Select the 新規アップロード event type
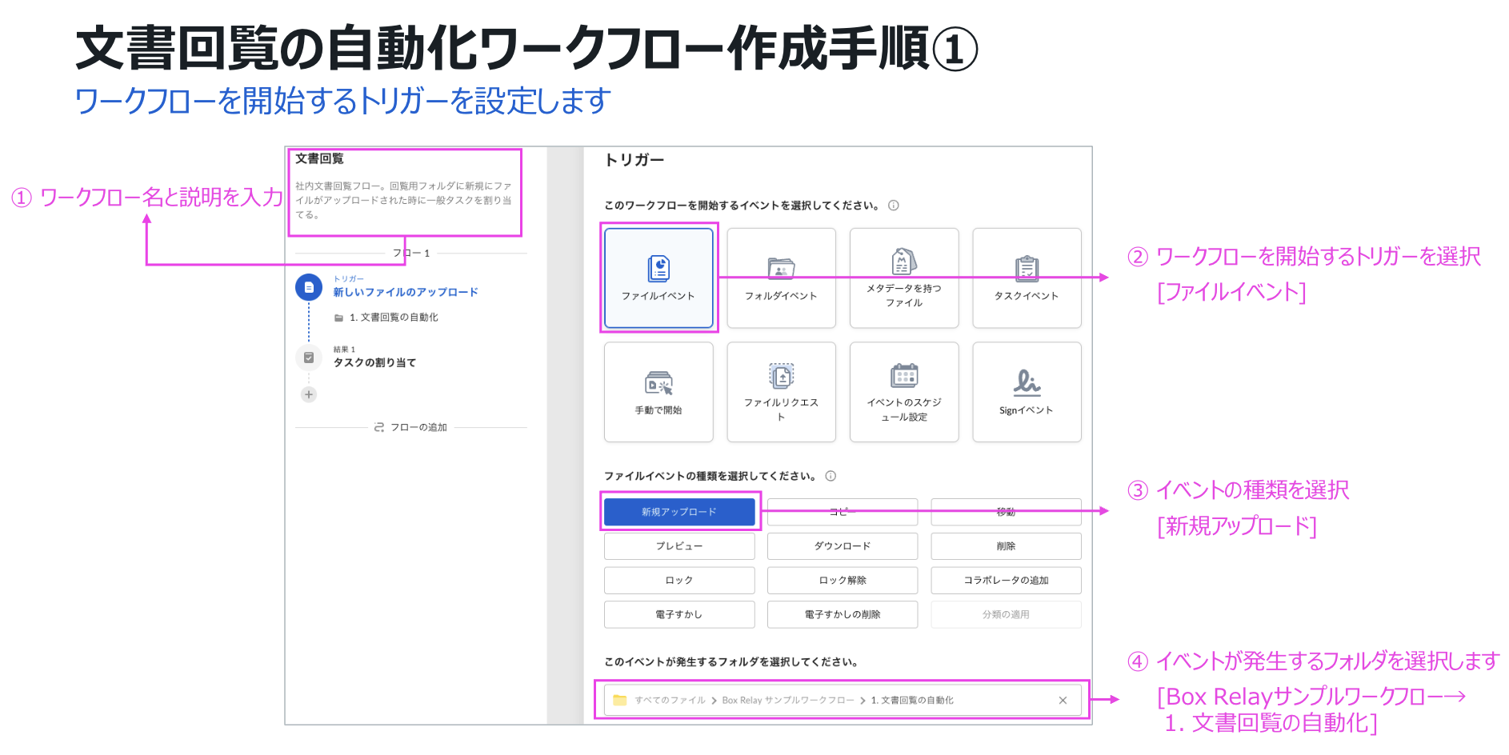Screen dimensions: 1509x755 (678, 512)
